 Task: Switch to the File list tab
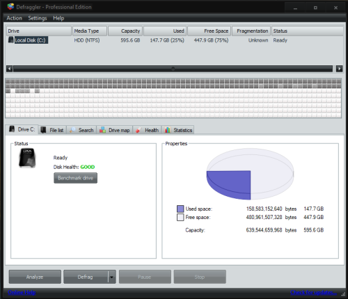click(53, 130)
